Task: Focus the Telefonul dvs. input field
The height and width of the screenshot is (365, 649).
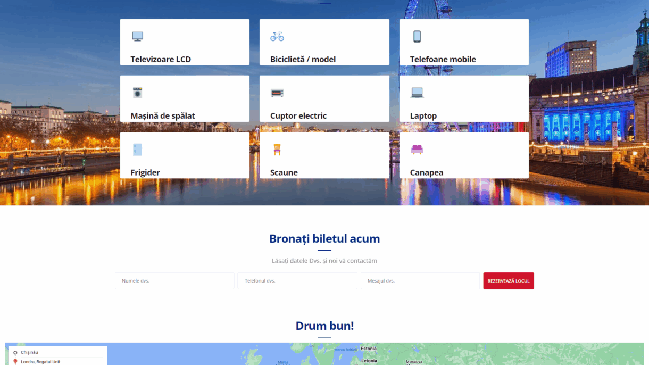Action: tap(297, 281)
